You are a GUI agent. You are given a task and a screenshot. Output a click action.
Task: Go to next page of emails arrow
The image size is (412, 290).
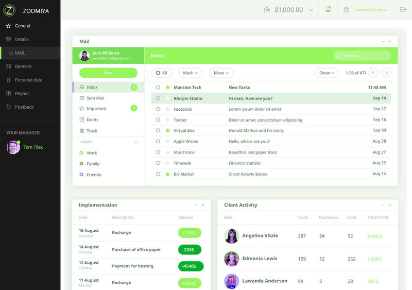386,73
